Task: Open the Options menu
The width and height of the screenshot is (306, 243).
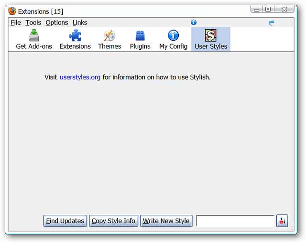Action: 57,22
